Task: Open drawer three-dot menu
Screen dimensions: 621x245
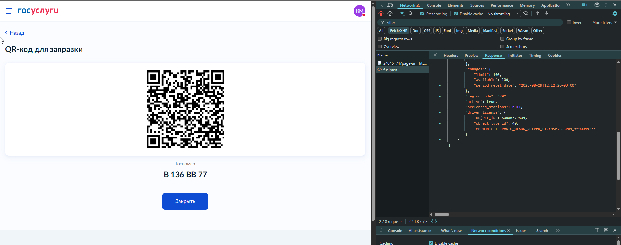Action: tap(381, 230)
